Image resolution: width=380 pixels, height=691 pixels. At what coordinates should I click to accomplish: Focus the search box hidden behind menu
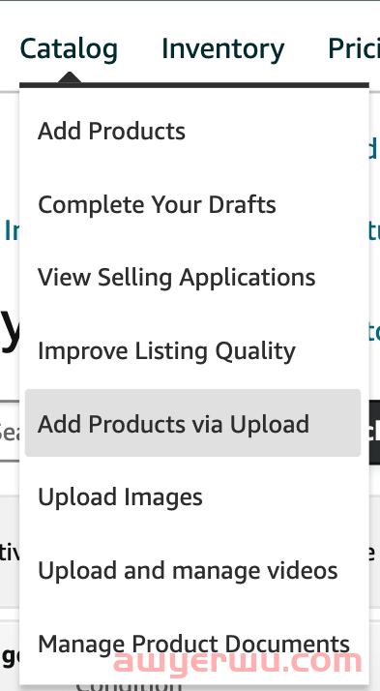tap(10, 431)
